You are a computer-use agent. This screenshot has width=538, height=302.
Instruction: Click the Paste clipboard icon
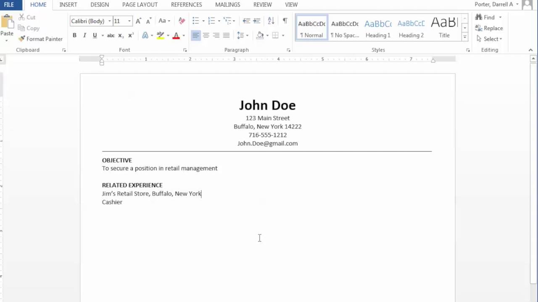7,22
